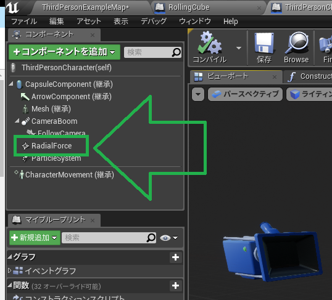Image resolution: width=332 pixels, height=300 pixels.
Task: Select the ParticleSystem component name
Action: (56, 159)
